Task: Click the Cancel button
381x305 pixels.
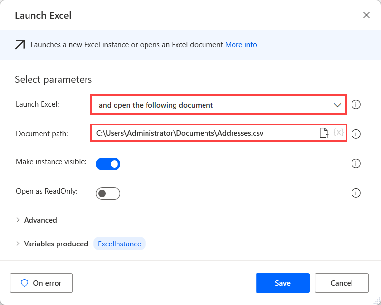Action: click(341, 283)
